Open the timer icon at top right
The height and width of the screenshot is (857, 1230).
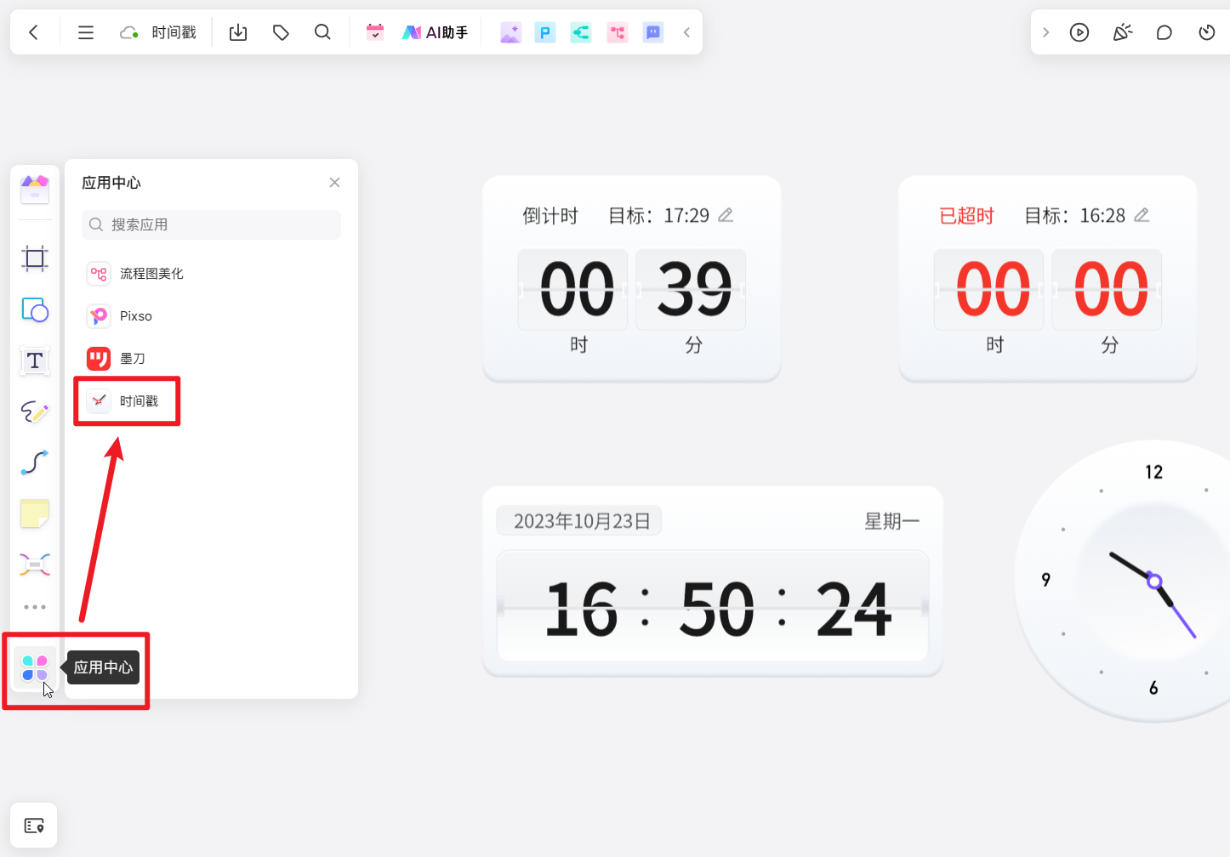pyautogui.click(x=1207, y=32)
